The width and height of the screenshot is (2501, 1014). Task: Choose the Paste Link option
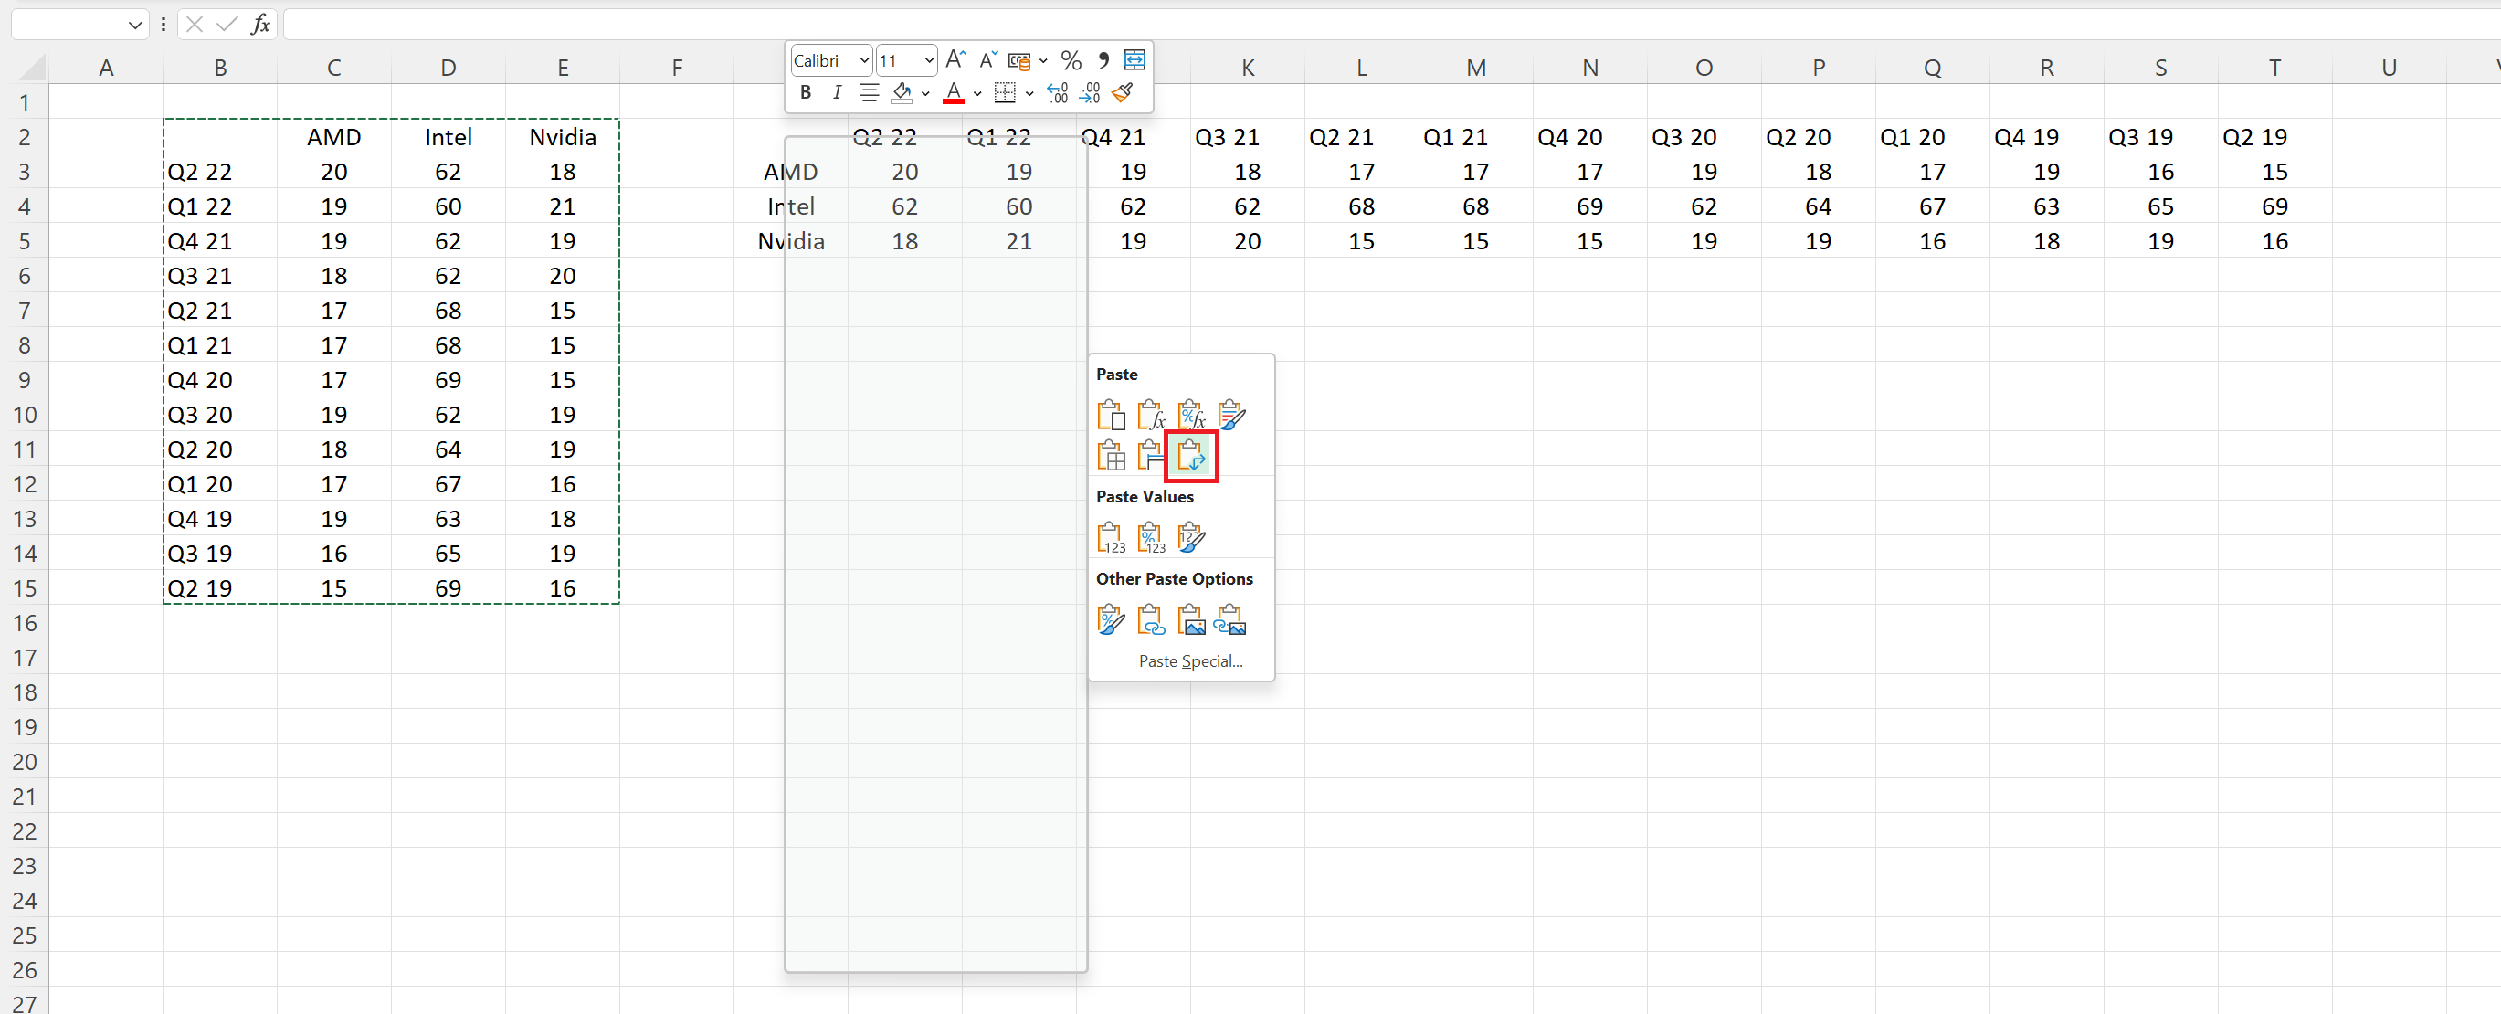(1151, 618)
